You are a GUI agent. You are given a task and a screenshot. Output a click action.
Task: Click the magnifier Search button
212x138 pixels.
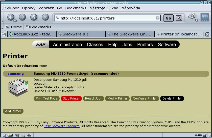[x=179, y=18]
